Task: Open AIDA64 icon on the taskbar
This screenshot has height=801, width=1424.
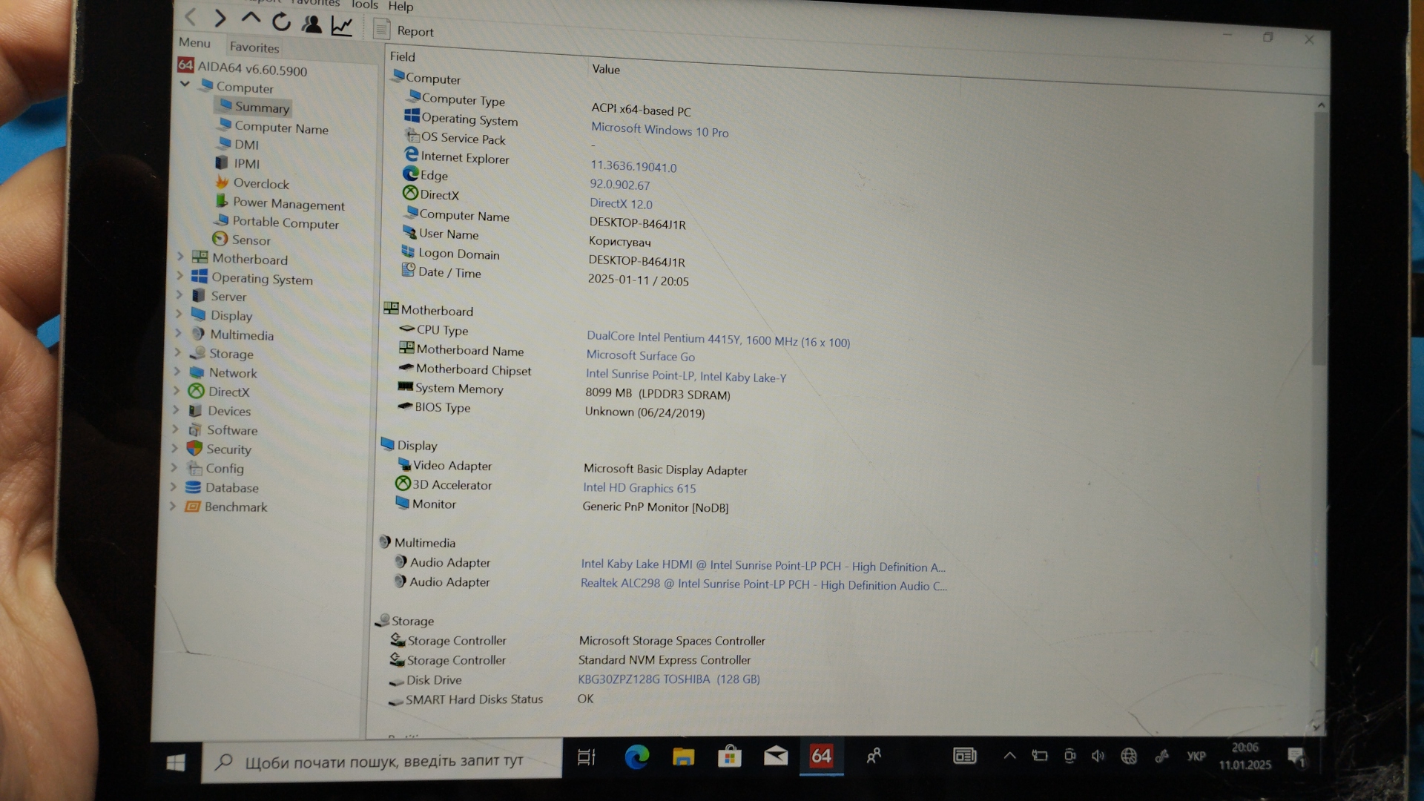Action: pyautogui.click(x=821, y=756)
